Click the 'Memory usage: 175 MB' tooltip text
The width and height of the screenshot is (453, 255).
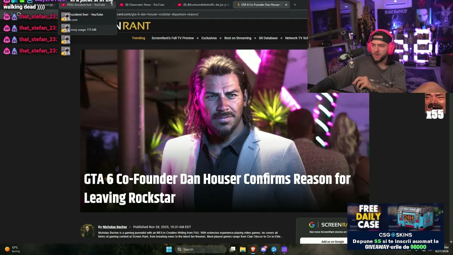point(83,30)
